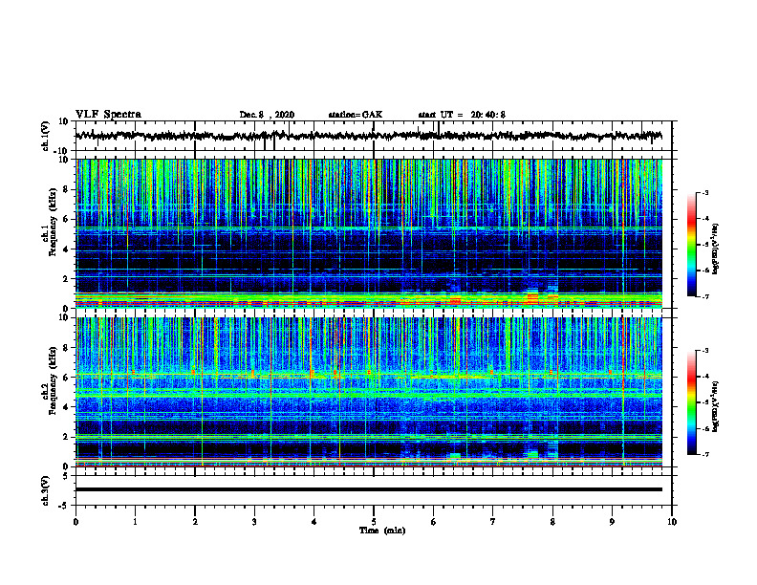Click the 'start UT = 20:40:8' label
Viewport: 757px width, 585px height.
462,115
